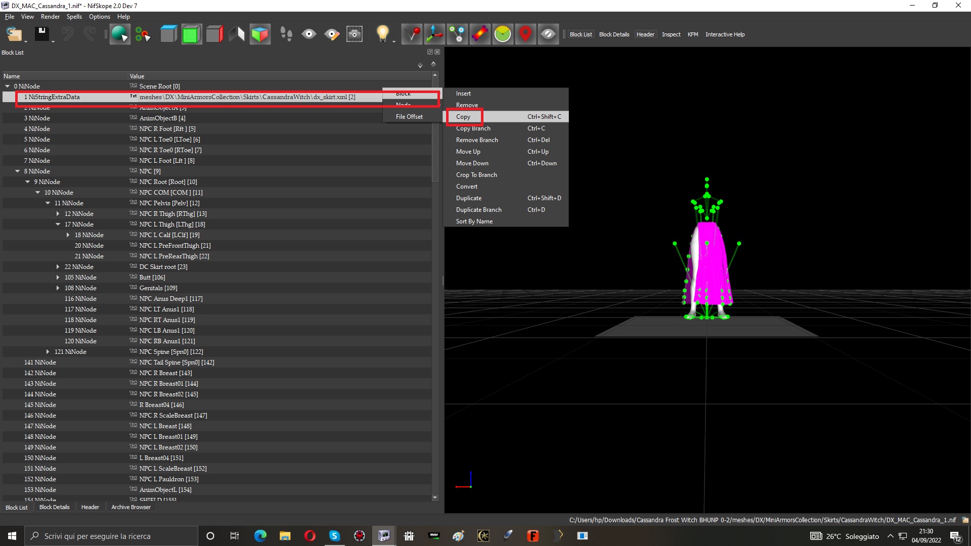Take a viewport screenshot with camera icon
This screenshot has height=546, width=971.
tap(355, 34)
